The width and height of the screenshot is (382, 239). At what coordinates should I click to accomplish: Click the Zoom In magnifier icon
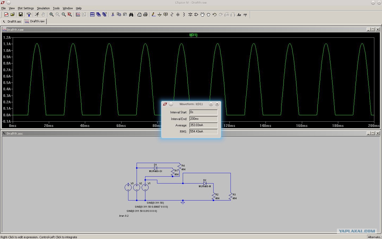51,15
